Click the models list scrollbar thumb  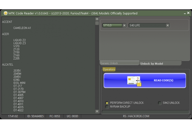coord(97,23)
